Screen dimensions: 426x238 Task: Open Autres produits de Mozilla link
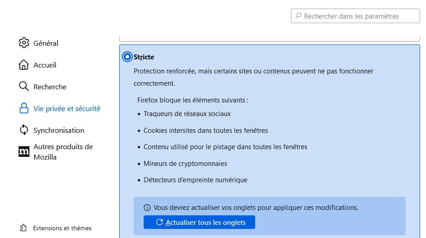(63, 152)
